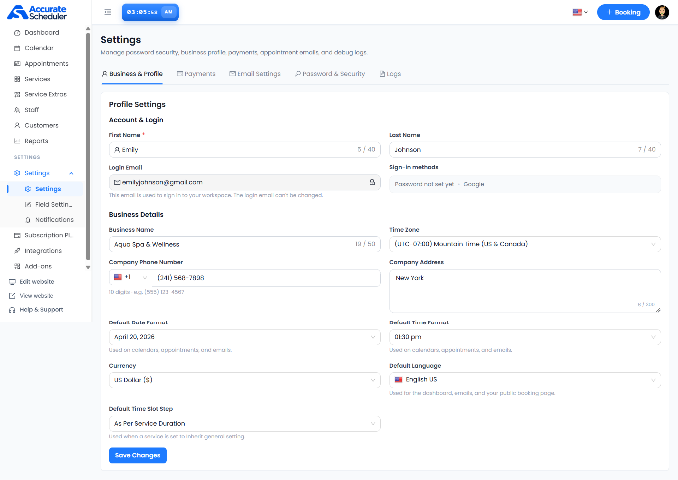678x480 pixels.
Task: Click the sidebar scrollbar down arrow
Action: pos(88,267)
